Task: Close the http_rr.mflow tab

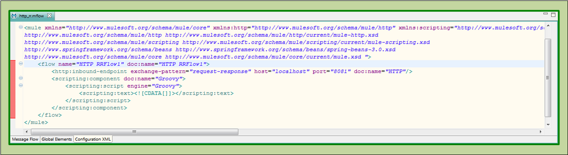Action: tap(49, 16)
